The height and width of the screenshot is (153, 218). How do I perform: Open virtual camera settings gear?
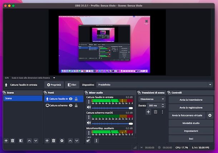tap(210, 115)
